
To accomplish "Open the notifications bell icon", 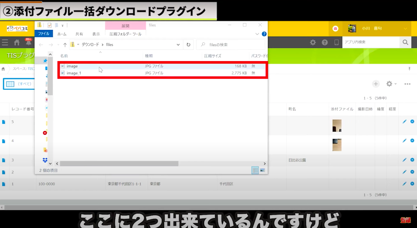I will tap(28, 43).
